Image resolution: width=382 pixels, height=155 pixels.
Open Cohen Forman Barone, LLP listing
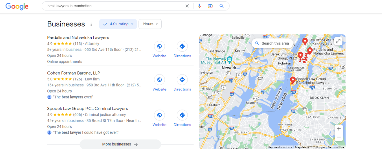[74, 73]
